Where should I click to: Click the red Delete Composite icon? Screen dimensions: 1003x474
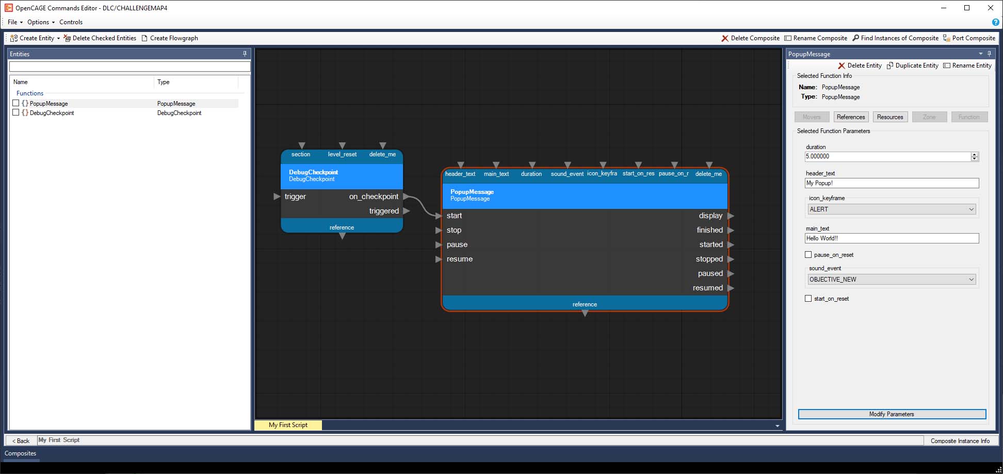click(725, 38)
